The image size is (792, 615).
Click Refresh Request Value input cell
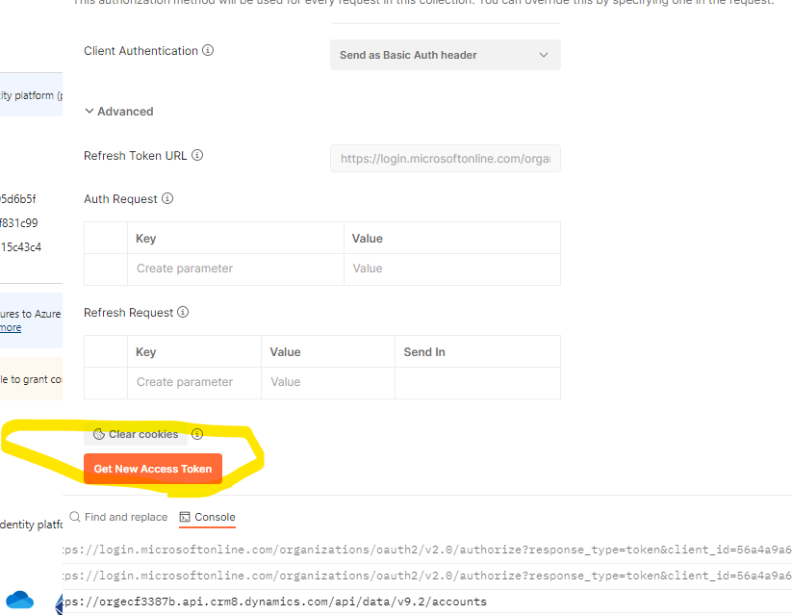328,382
